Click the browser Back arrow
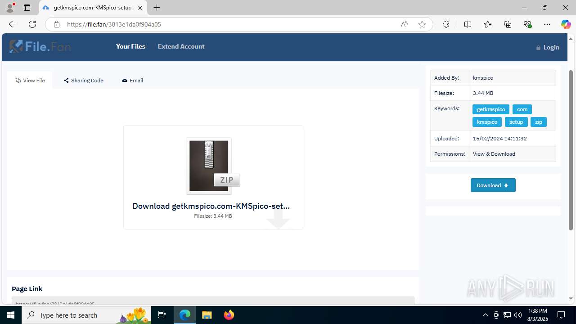The width and height of the screenshot is (576, 324). [x=13, y=24]
